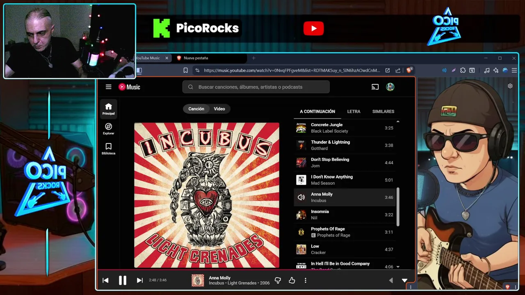The image size is (525, 295).
Task: Play Low by Cracker
Action: pyautogui.click(x=345, y=250)
